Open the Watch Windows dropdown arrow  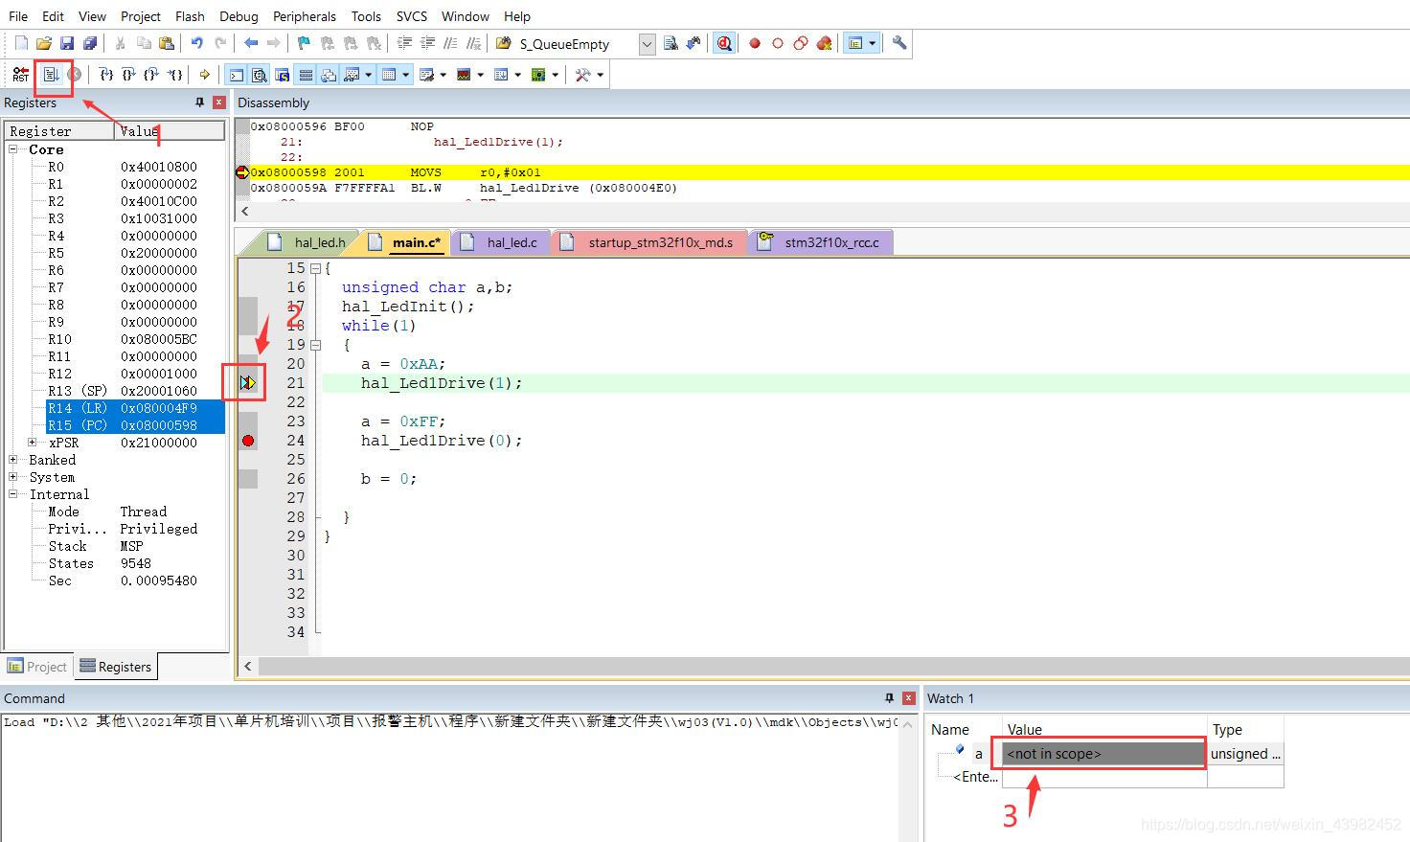point(369,75)
